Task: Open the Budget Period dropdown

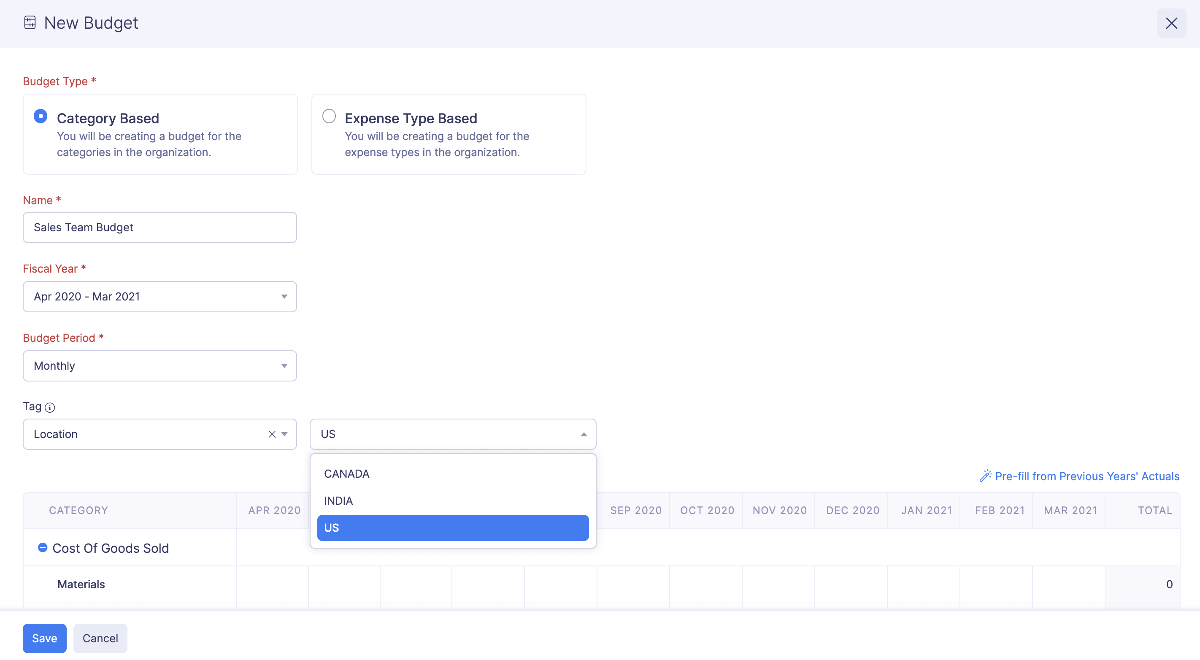Action: [x=160, y=365]
